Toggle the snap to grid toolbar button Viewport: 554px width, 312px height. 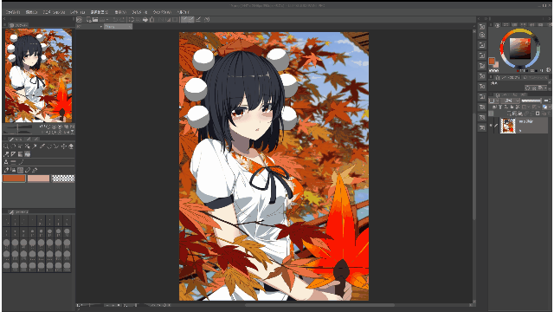199,19
